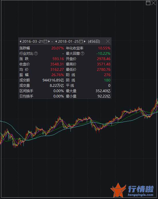Close the chart window
The image size is (158, 199).
(x=153, y=3)
